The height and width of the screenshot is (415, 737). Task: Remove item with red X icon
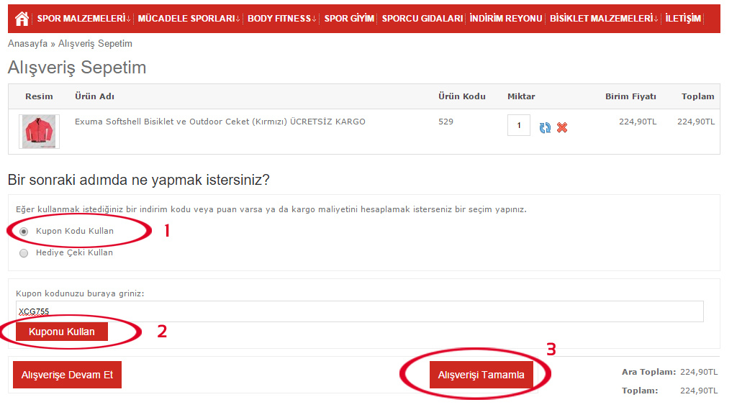(562, 127)
